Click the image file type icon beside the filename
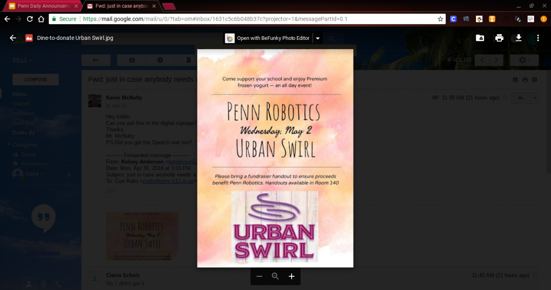The width and height of the screenshot is (551, 290). point(29,38)
